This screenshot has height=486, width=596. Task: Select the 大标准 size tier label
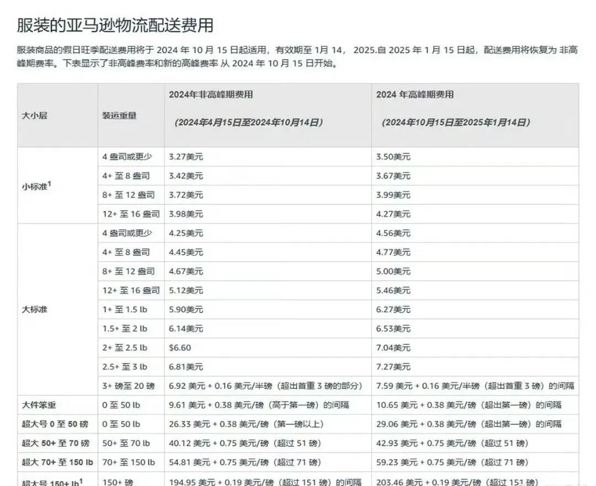(35, 309)
